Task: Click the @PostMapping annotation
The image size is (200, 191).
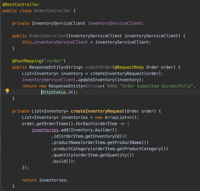Action: (27, 61)
